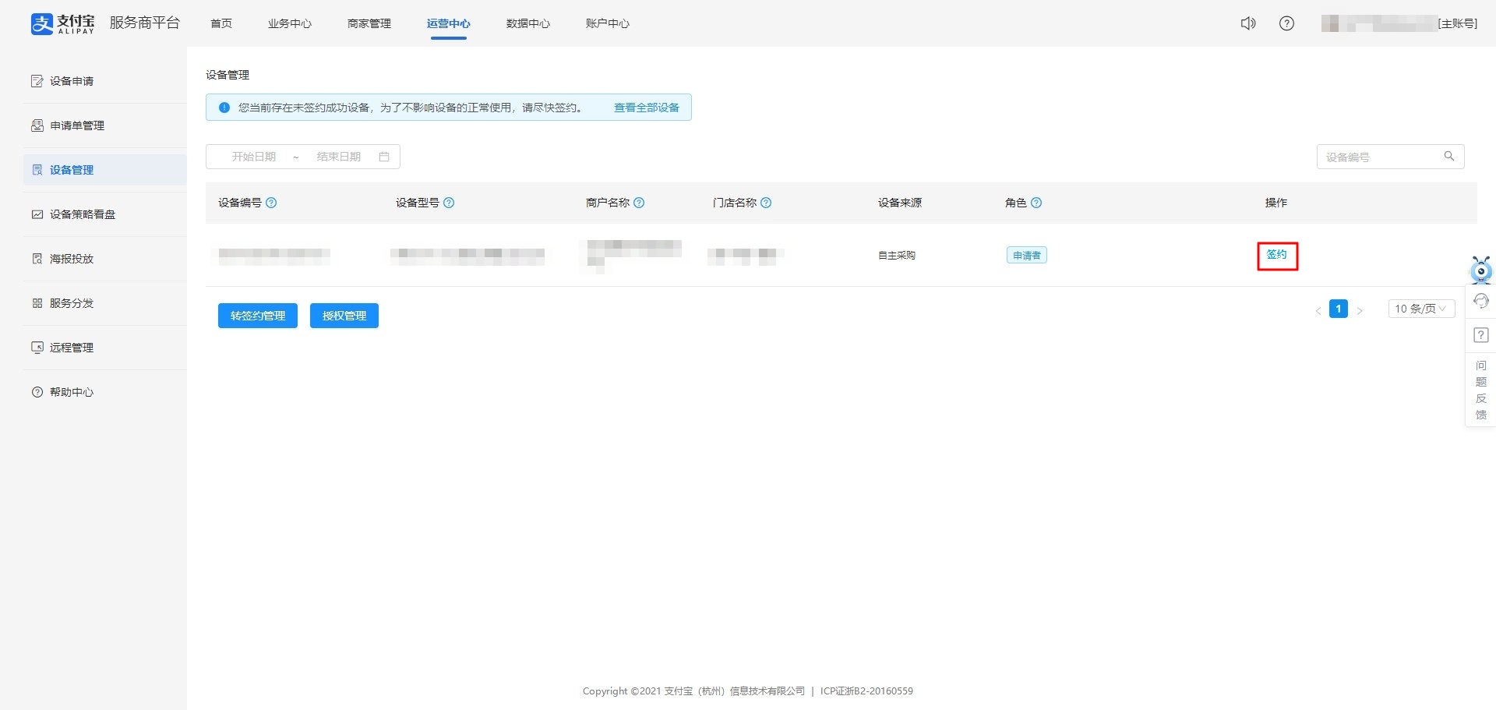
Task: Click the 设备管理 sidebar icon
Action: coord(37,170)
